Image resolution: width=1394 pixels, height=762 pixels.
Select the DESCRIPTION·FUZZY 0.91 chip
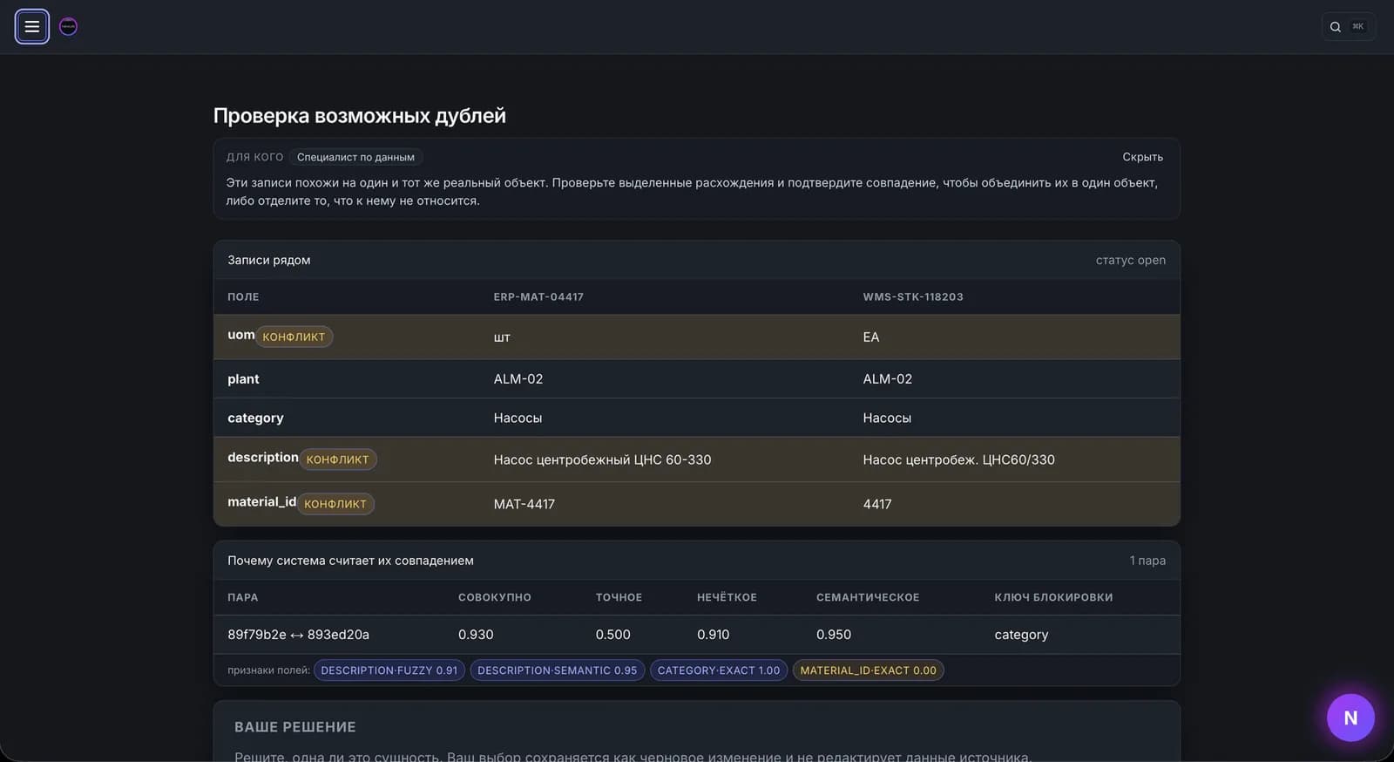389,670
